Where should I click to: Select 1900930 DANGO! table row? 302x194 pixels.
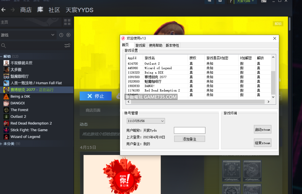(x=199, y=86)
